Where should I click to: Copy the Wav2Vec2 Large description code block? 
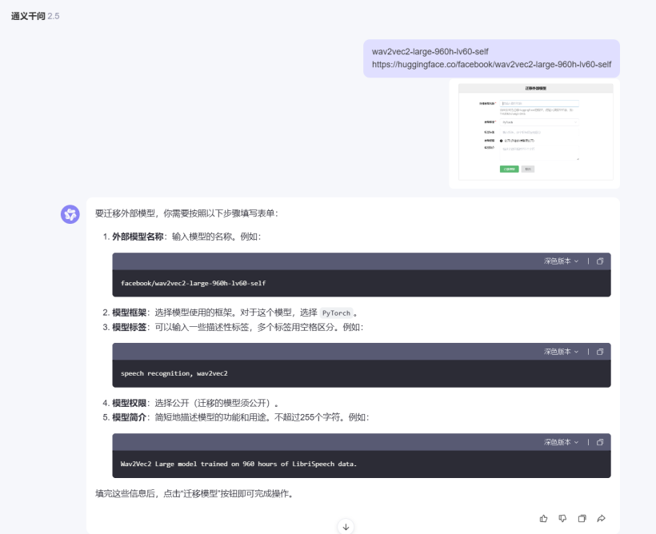tap(600, 442)
